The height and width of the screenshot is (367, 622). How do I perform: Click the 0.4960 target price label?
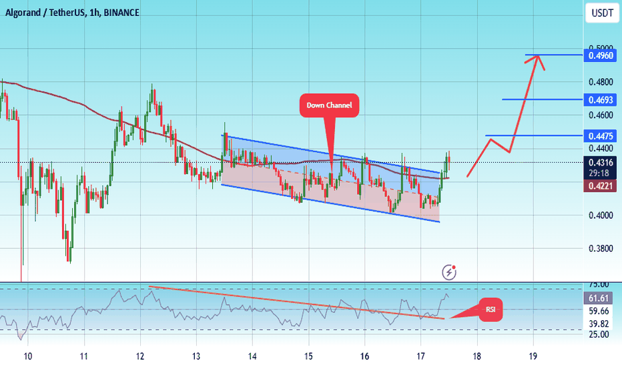point(601,55)
